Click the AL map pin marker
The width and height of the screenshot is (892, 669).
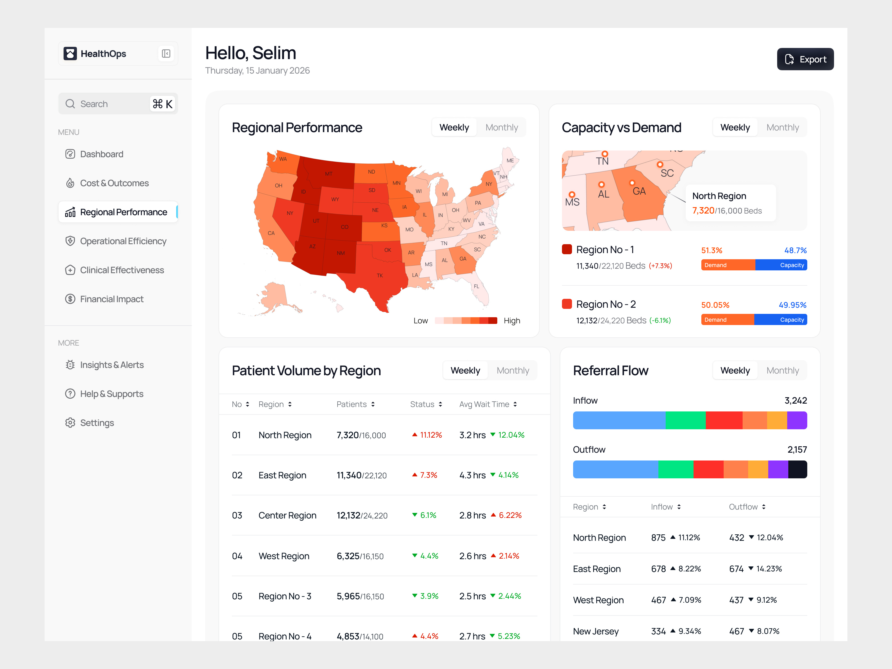pyautogui.click(x=601, y=185)
